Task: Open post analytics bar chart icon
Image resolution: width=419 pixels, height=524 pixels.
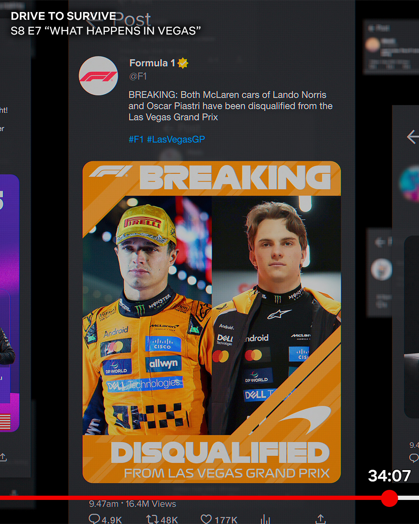Action: [265, 519]
